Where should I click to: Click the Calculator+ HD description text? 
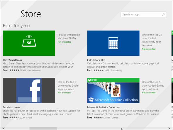[123, 65]
